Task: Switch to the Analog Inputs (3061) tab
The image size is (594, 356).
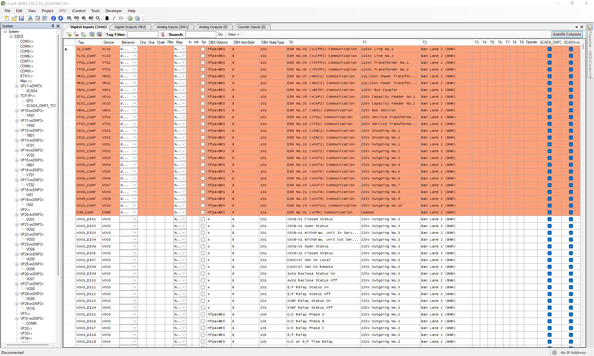Action: pos(173,27)
